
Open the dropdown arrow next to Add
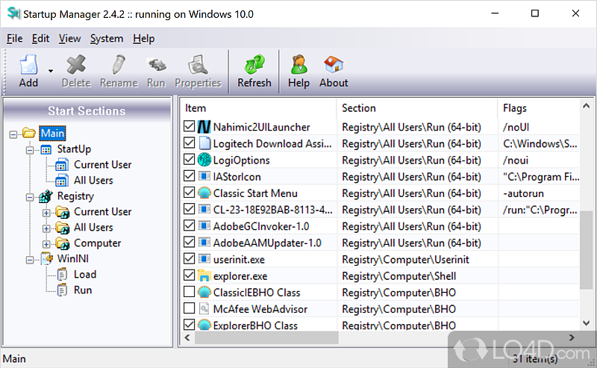[x=51, y=72]
